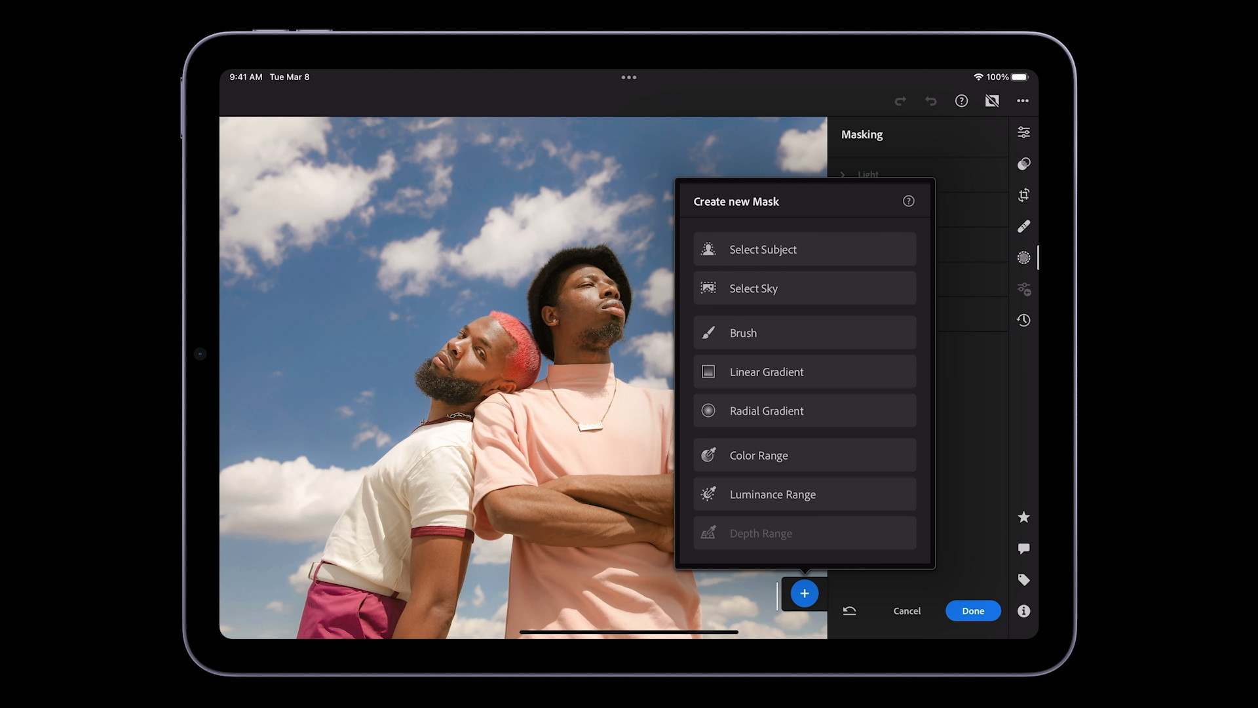Tap the Help question mark in the top toolbar

click(961, 101)
